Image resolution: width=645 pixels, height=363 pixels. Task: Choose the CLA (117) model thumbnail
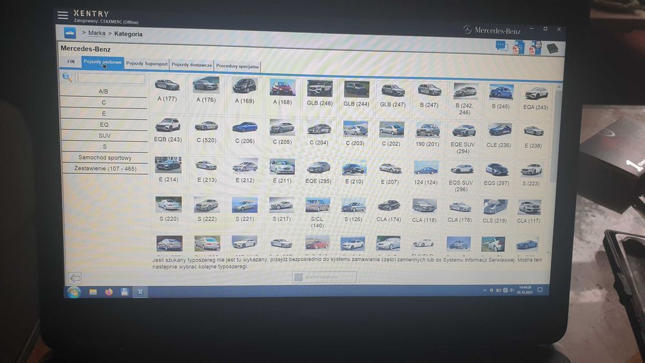pos(529,208)
